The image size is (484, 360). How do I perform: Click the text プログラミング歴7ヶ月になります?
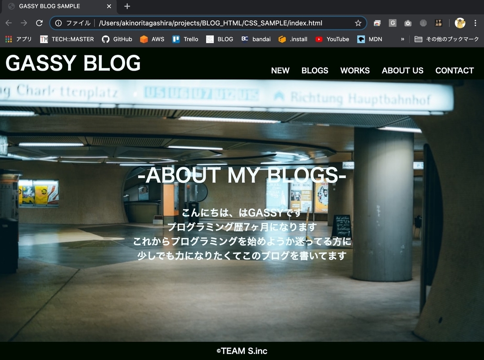coord(242,227)
